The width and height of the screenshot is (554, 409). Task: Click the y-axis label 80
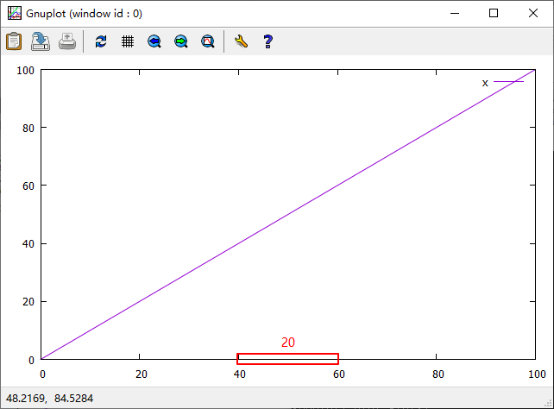pos(28,129)
